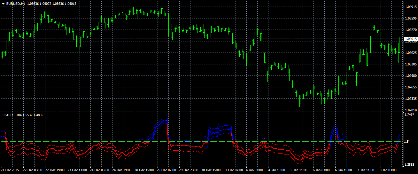The width and height of the screenshot is (418, 174).
Task: Click the 23 Dec 11:00 time label
Action: (x=77, y=171)
